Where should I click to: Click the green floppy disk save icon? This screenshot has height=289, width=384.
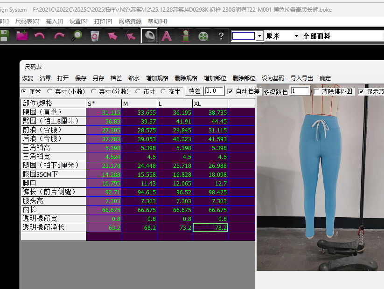4,36
